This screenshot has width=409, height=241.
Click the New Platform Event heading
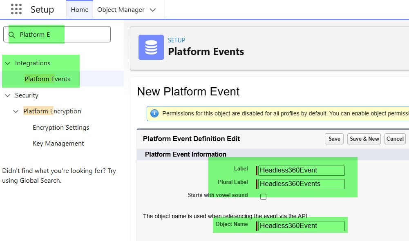click(188, 92)
